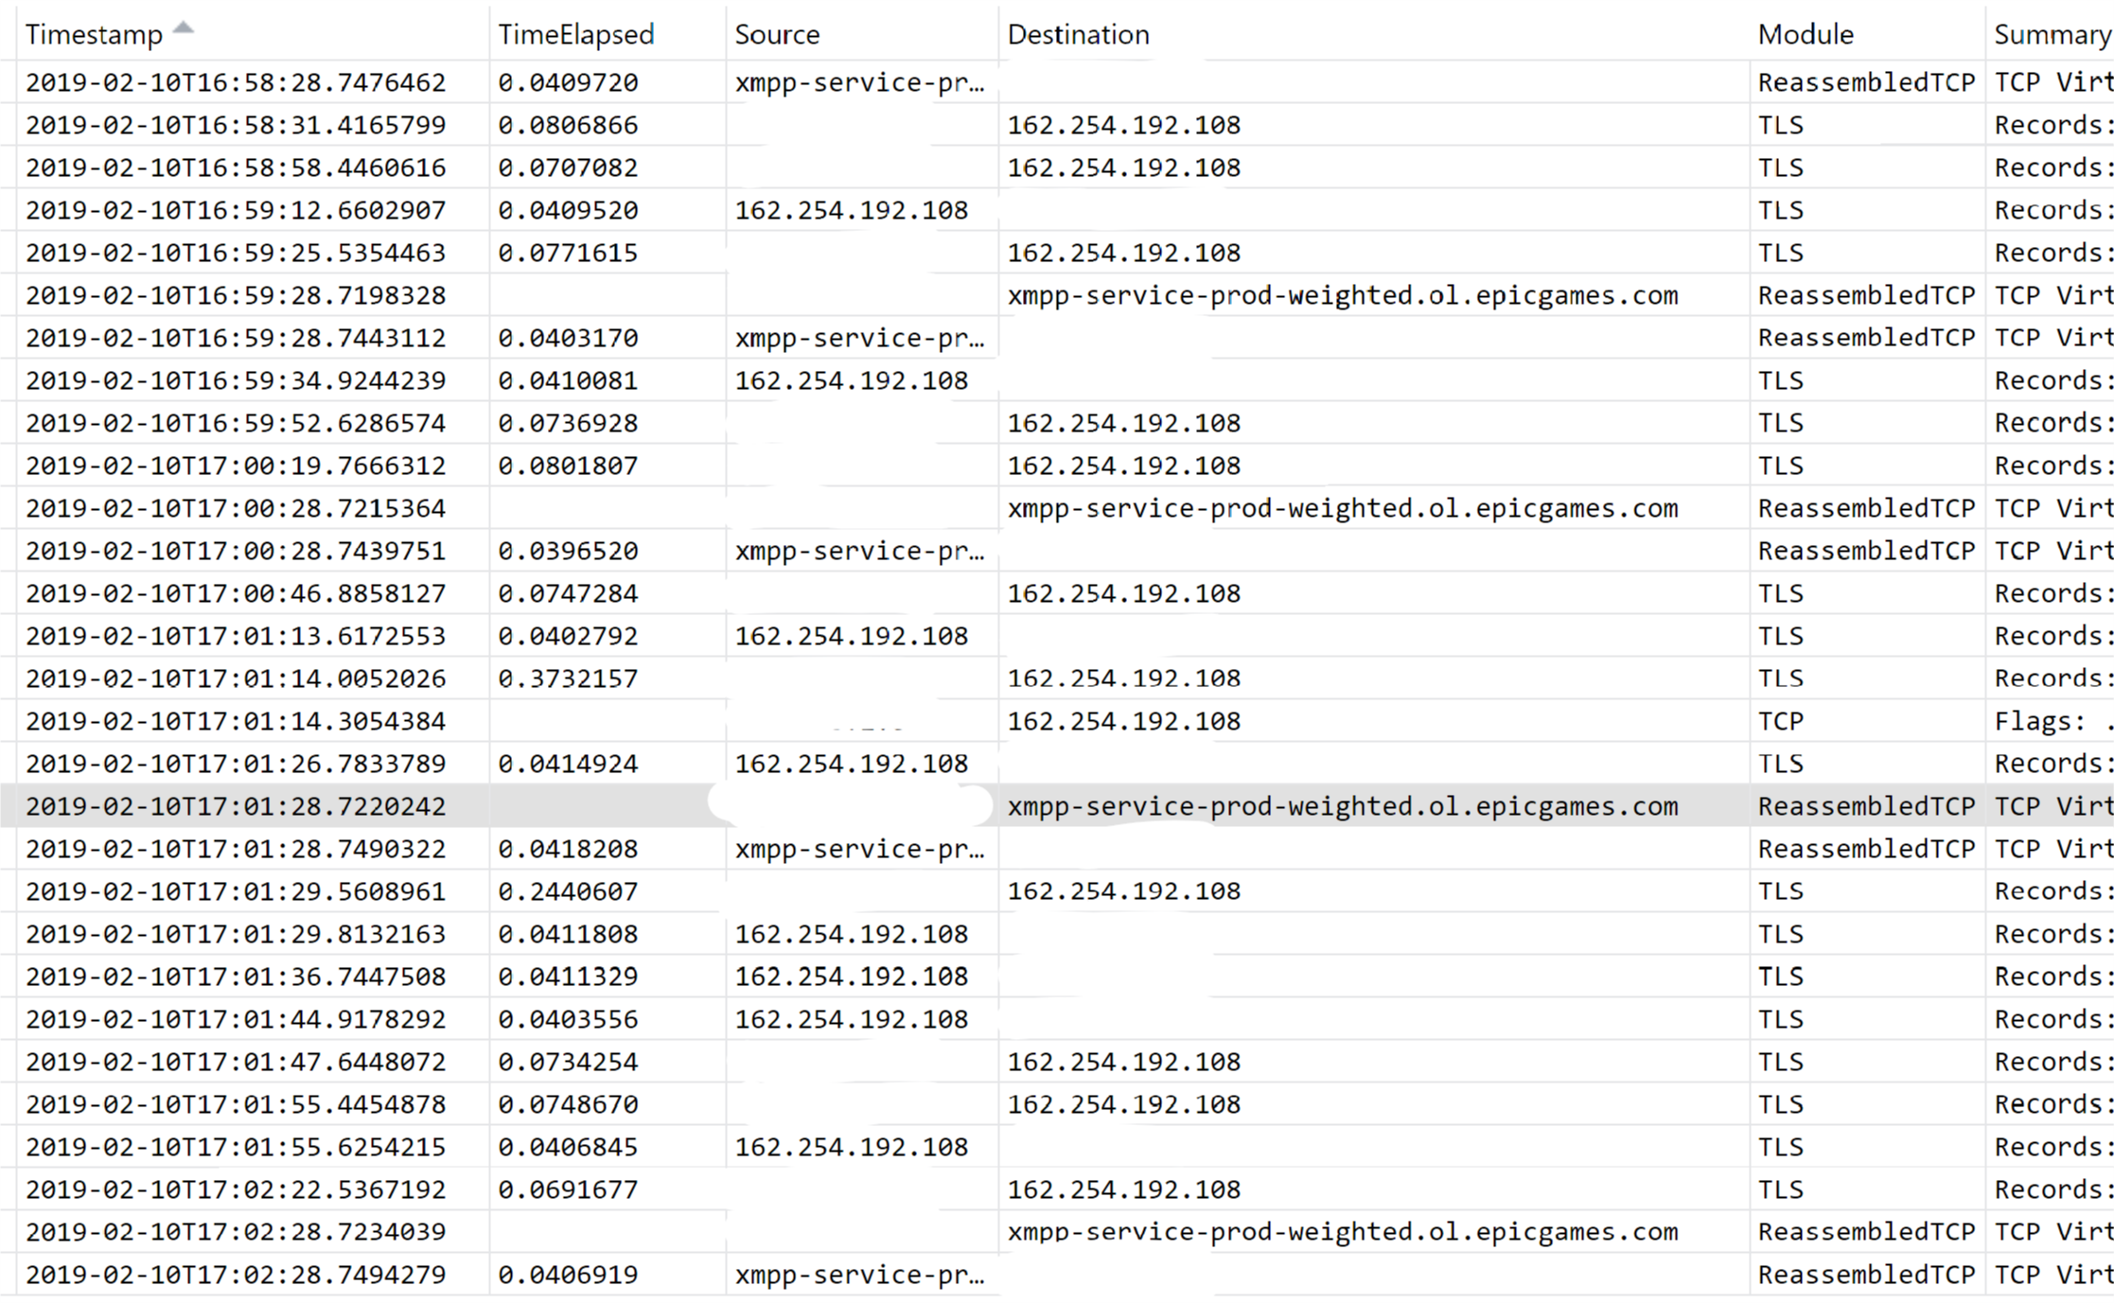Click the TimeElapsed value 0.2440607

click(x=568, y=891)
